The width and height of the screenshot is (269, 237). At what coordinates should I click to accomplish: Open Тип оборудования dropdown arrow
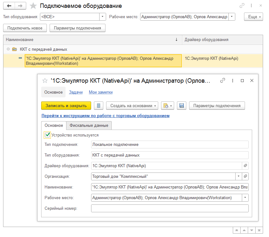103,17
